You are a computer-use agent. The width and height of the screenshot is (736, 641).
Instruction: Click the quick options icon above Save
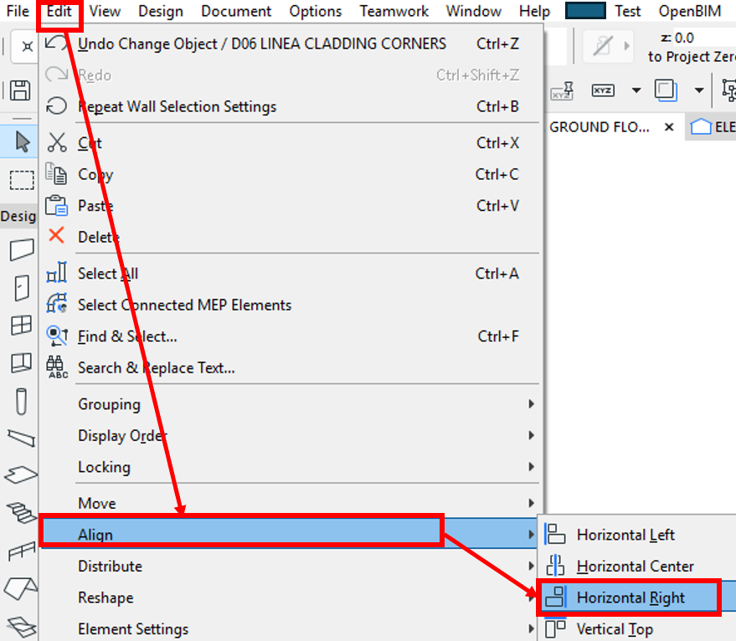[x=28, y=46]
